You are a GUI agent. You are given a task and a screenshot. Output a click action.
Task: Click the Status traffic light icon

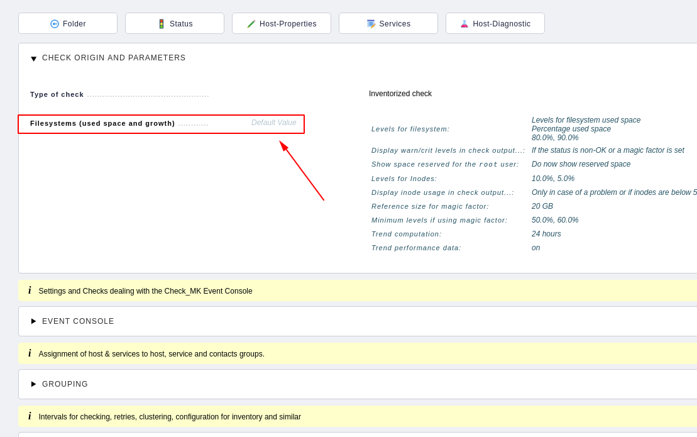click(x=162, y=23)
